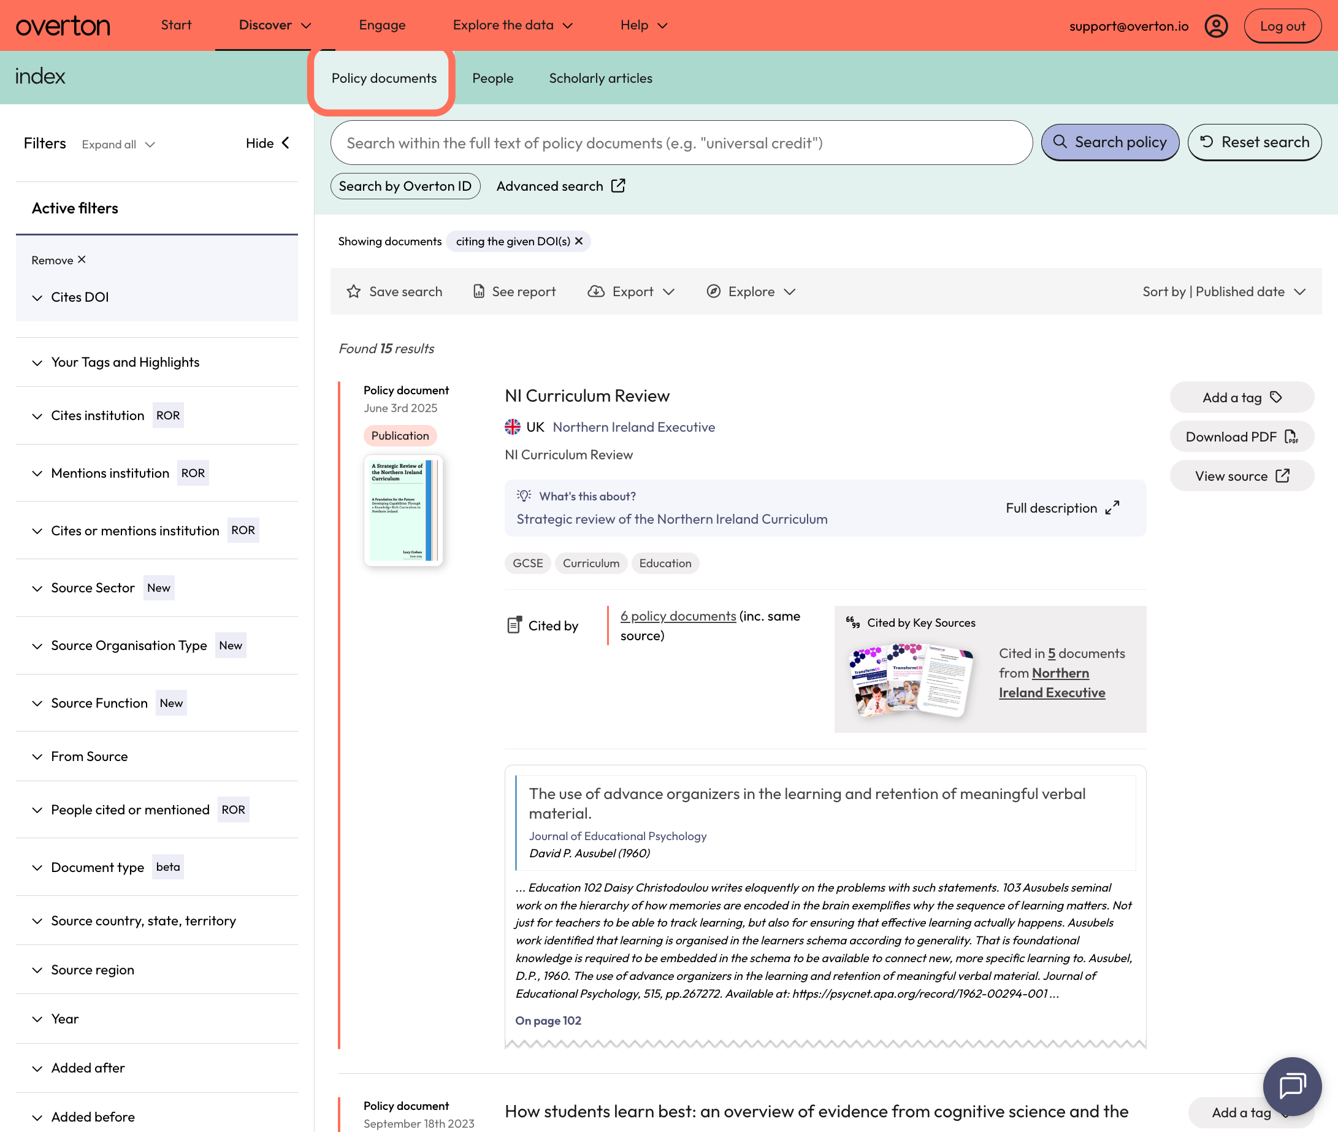1338x1132 pixels.
Task: Click the Export cloud download icon
Action: [596, 291]
